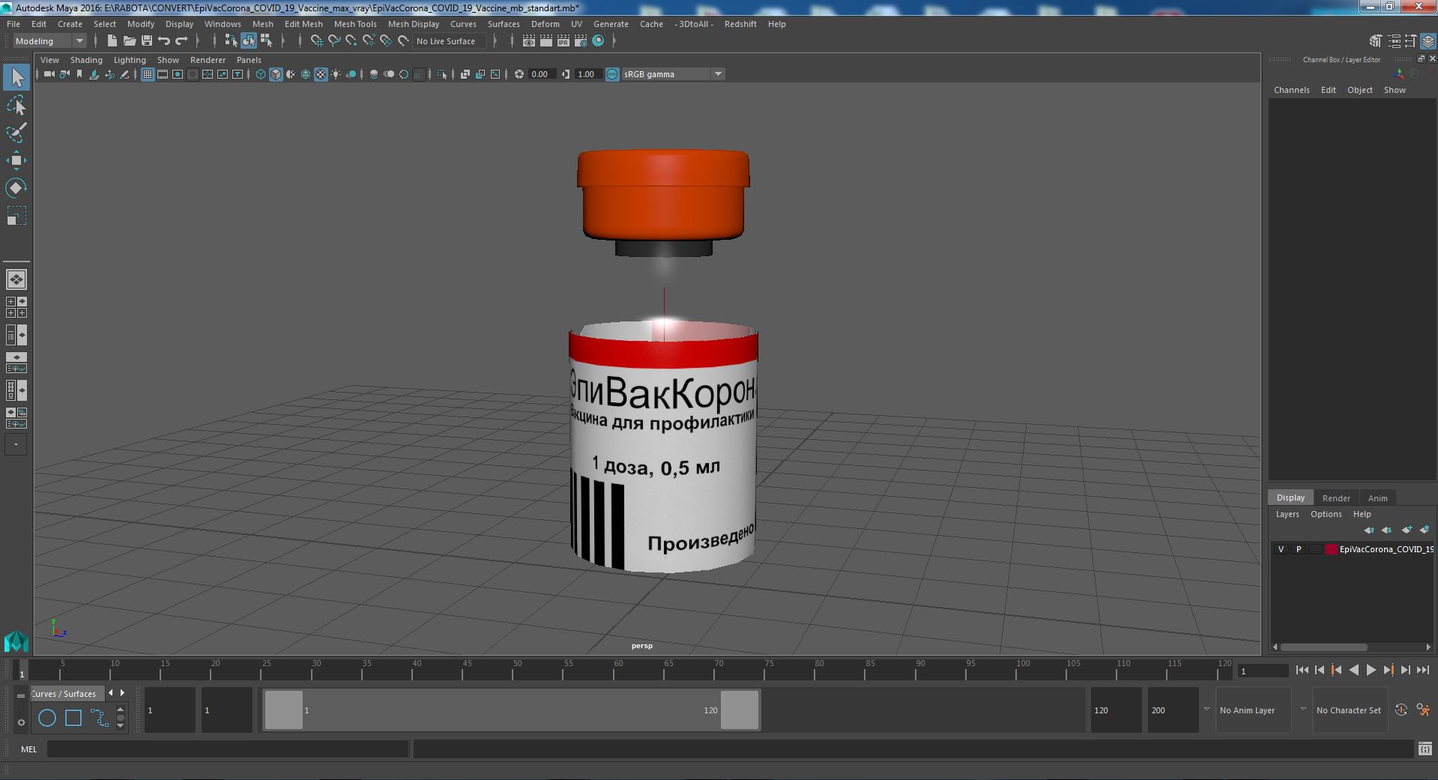Click the range slider bar handle at 120

(740, 710)
